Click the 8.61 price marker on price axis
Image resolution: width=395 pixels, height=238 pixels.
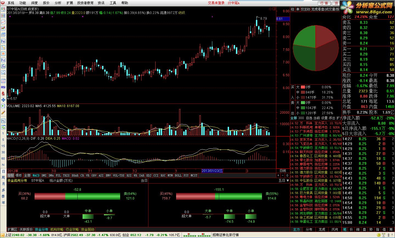[283, 19]
